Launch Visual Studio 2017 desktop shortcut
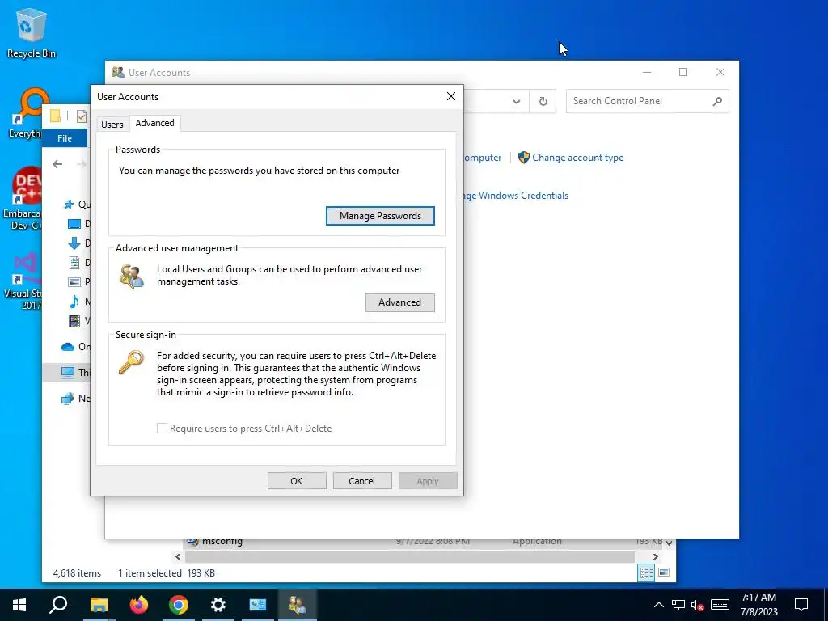Image resolution: width=828 pixels, height=621 pixels. [23, 281]
